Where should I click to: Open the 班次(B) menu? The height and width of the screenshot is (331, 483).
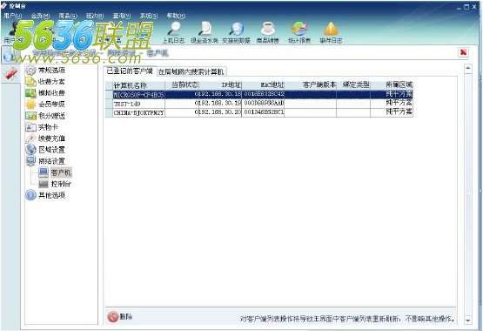95,16
